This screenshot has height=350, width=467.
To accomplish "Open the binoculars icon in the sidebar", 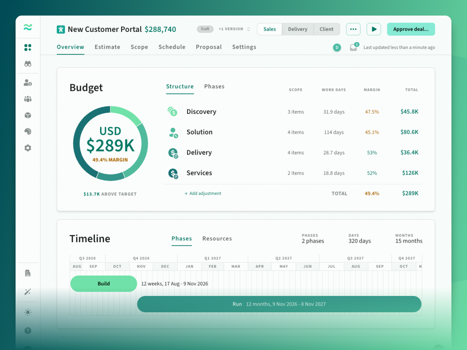I will tap(28, 64).
